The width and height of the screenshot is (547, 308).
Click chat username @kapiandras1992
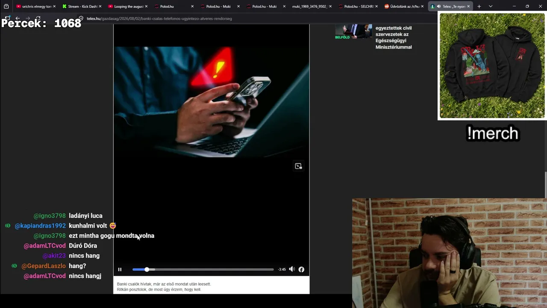[40, 226]
